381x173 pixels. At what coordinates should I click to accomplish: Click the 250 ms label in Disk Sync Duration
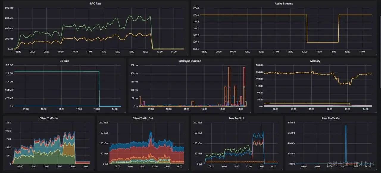[x=135, y=65]
